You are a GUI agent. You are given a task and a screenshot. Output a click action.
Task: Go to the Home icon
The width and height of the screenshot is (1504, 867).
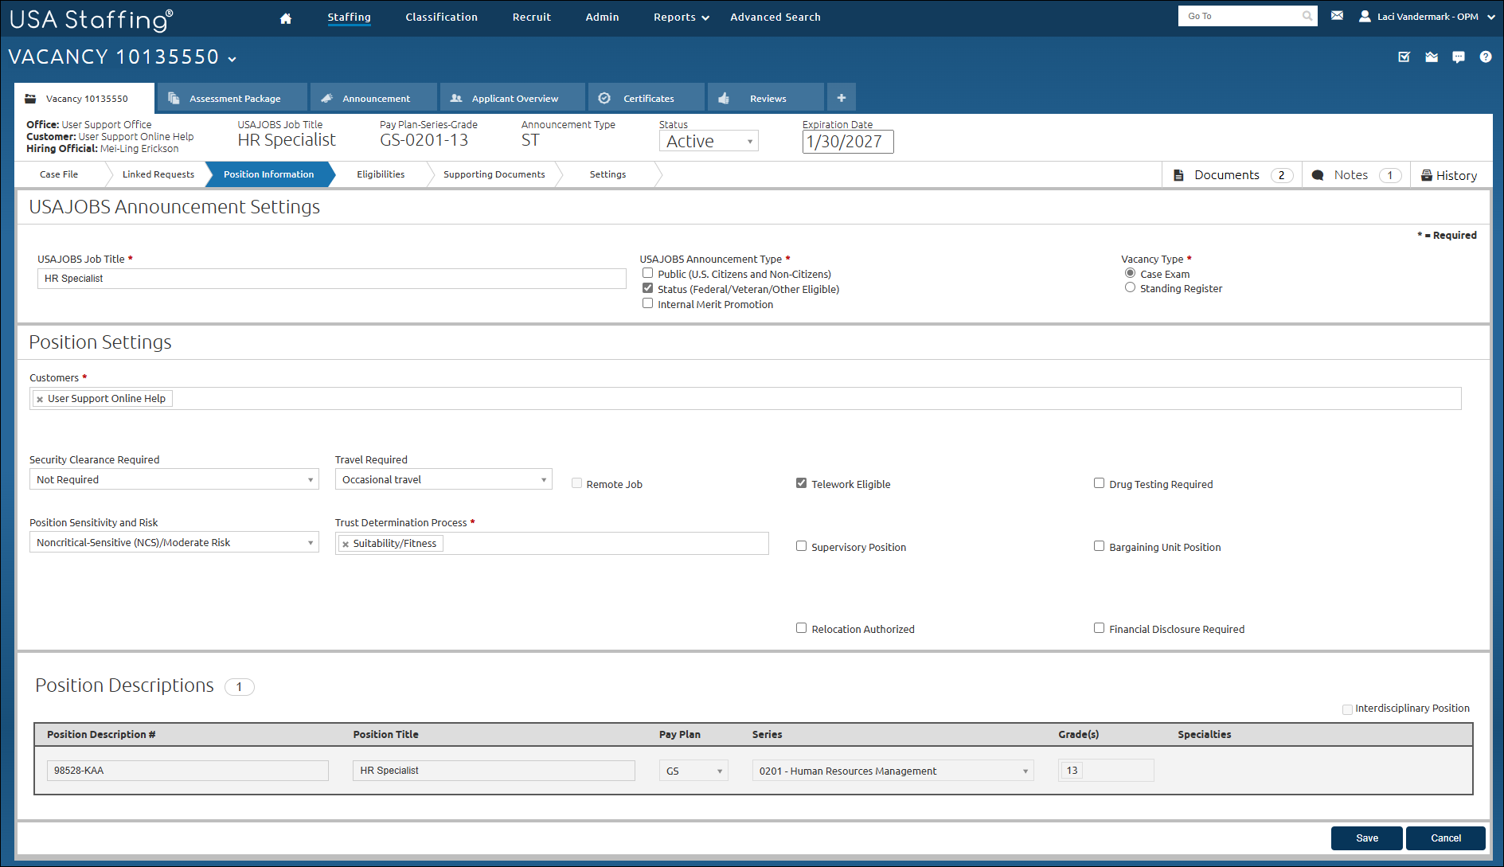click(x=286, y=18)
